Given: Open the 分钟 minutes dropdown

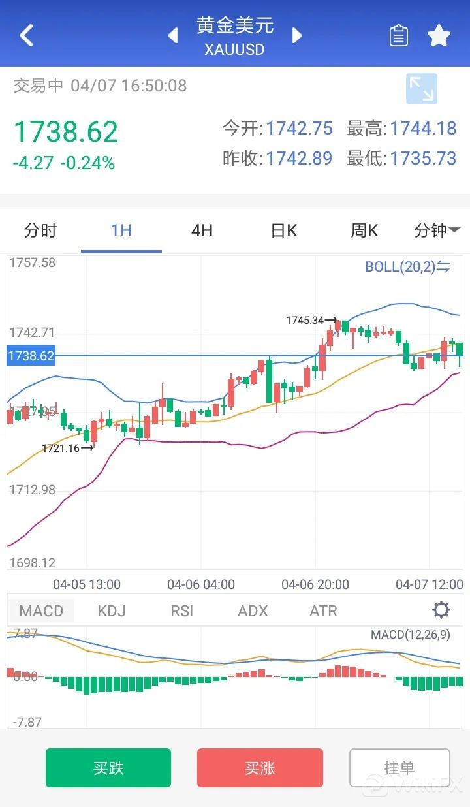Looking at the screenshot, I should [436, 230].
